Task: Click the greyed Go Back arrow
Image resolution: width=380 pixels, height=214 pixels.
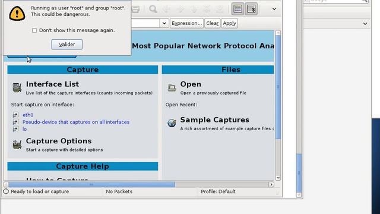Action: coord(166,10)
